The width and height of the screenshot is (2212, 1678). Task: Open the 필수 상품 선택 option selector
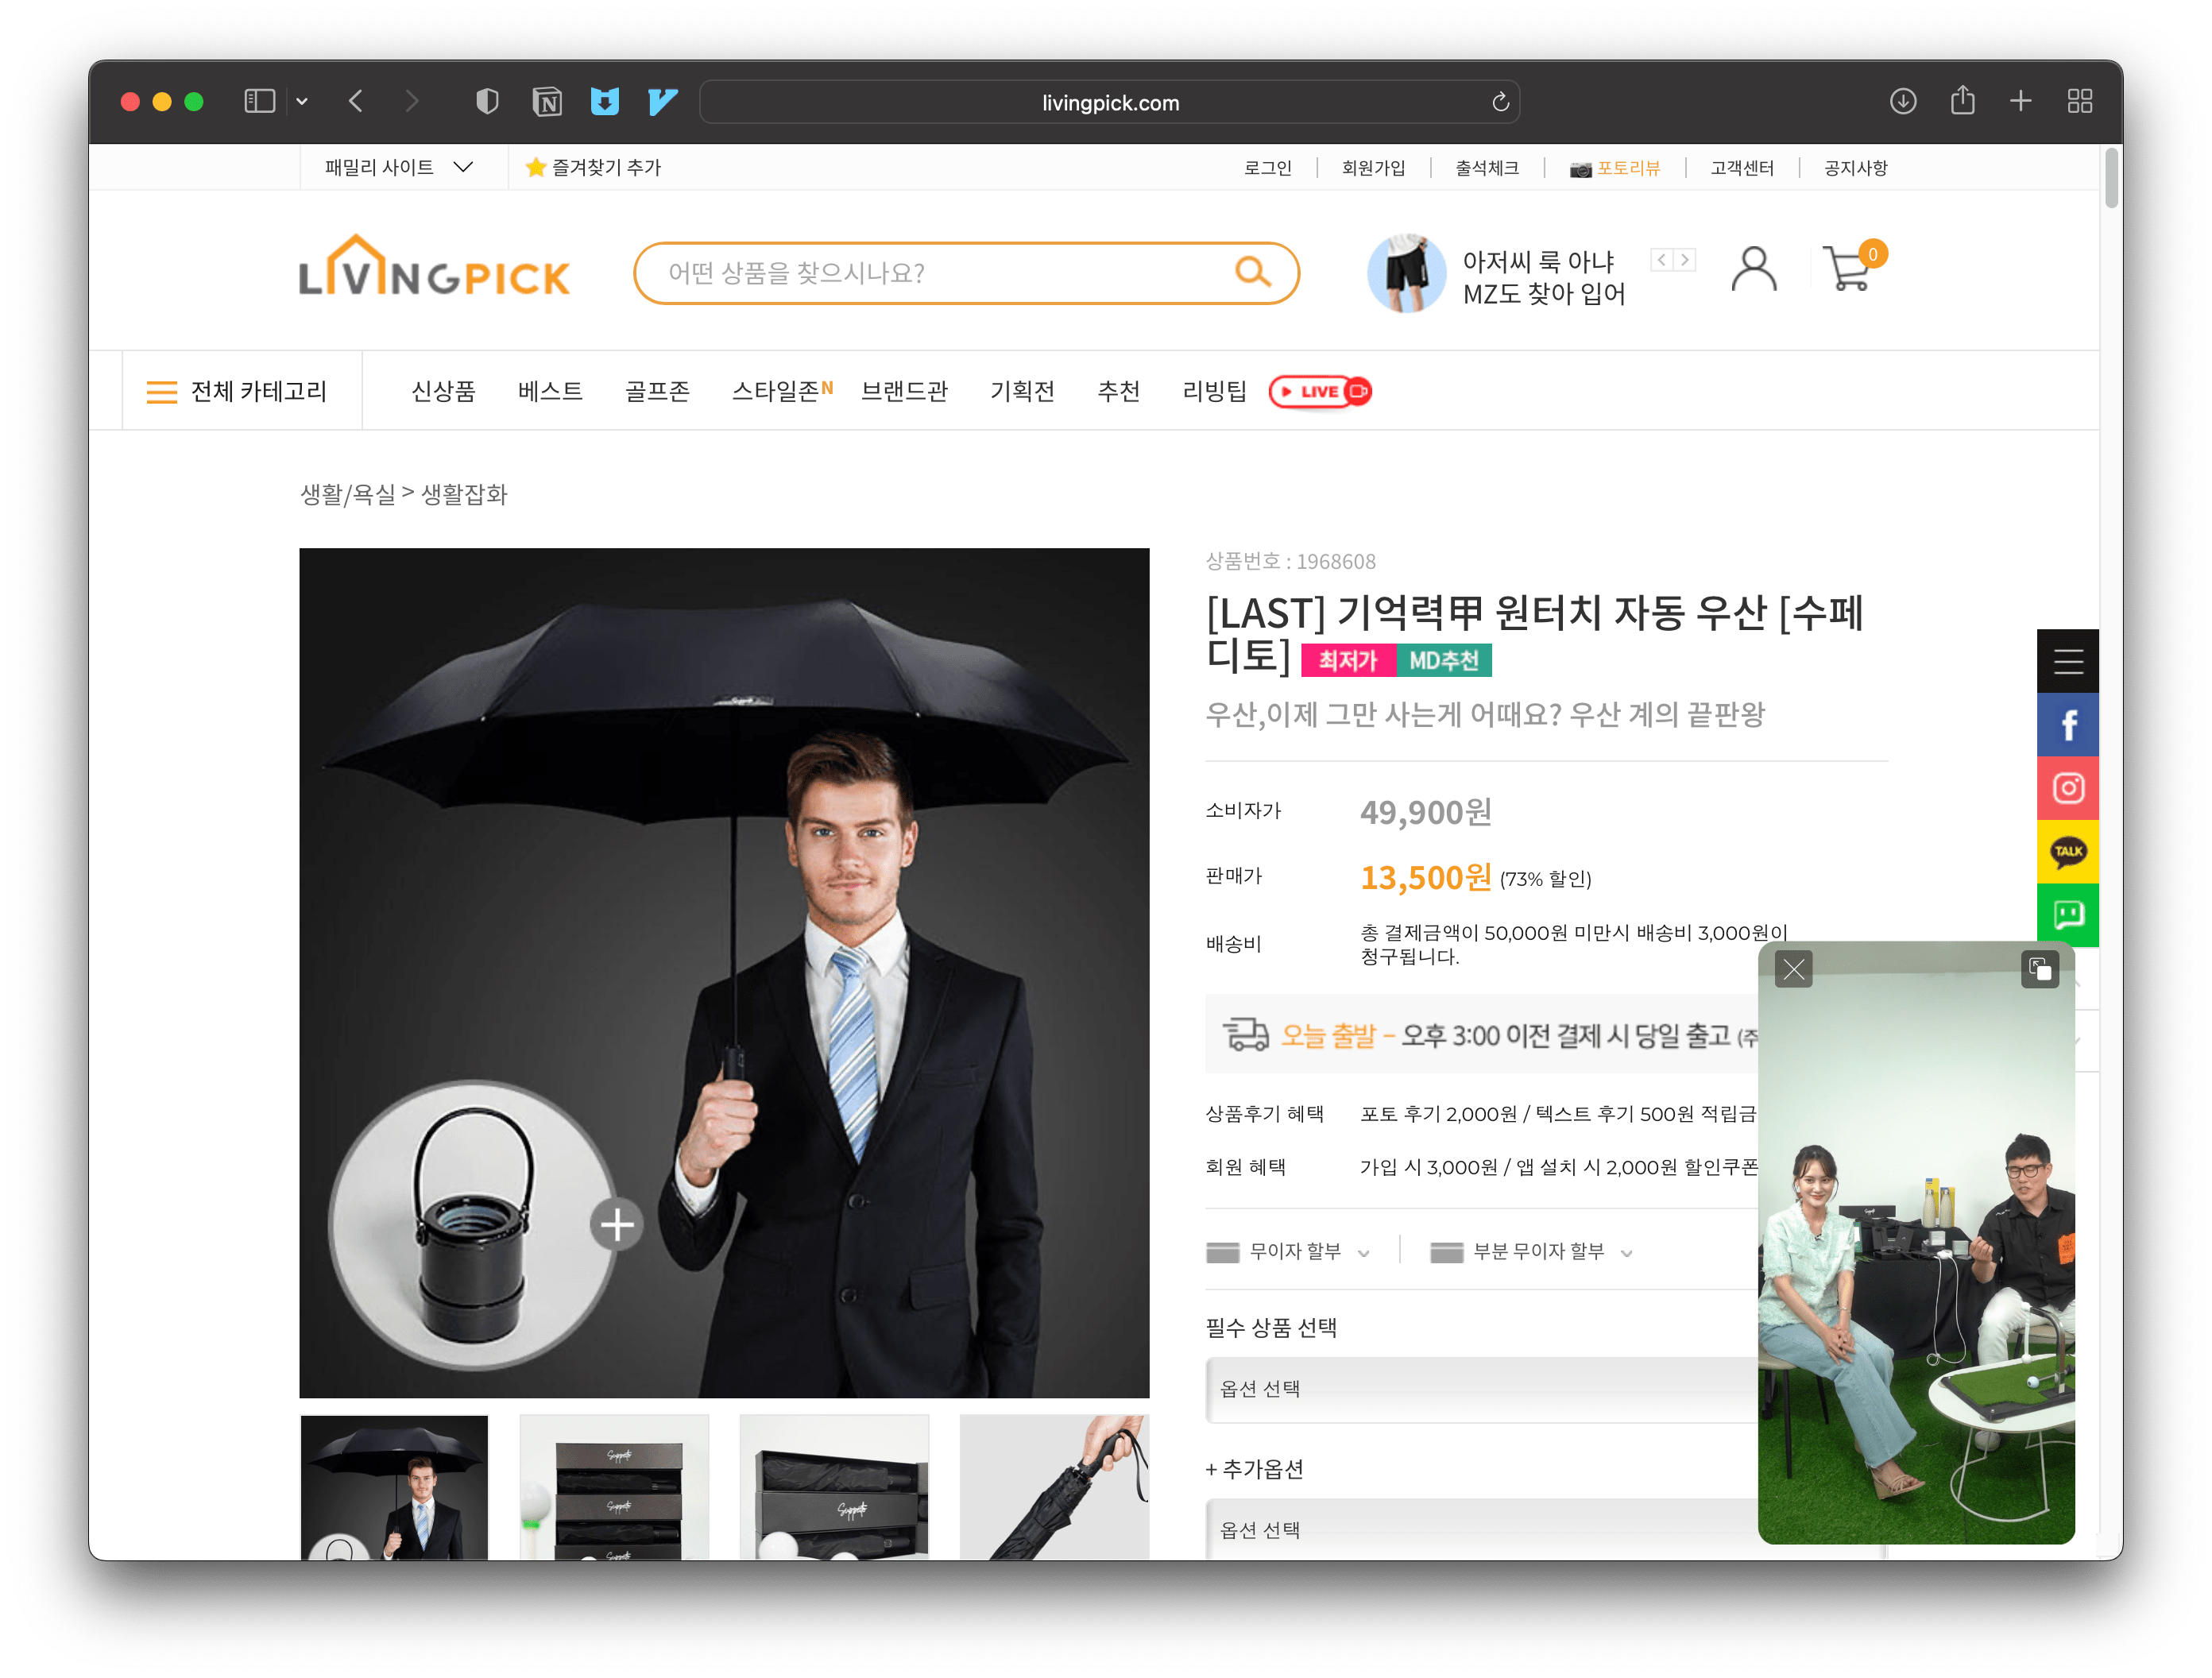click(x=1480, y=1388)
